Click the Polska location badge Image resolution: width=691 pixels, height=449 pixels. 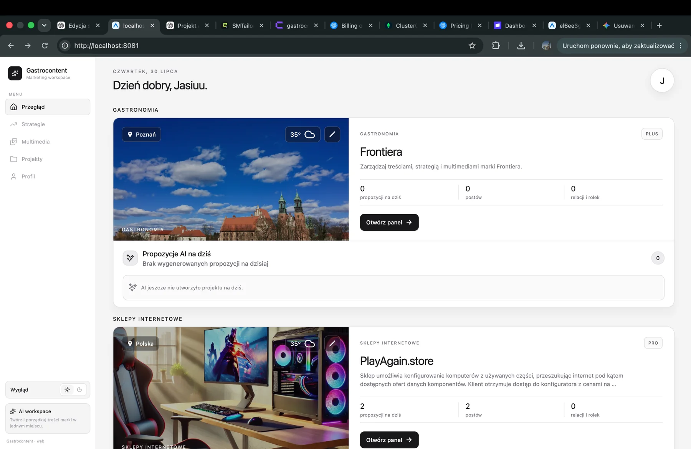141,343
